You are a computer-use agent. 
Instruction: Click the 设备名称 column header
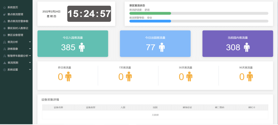58,107
